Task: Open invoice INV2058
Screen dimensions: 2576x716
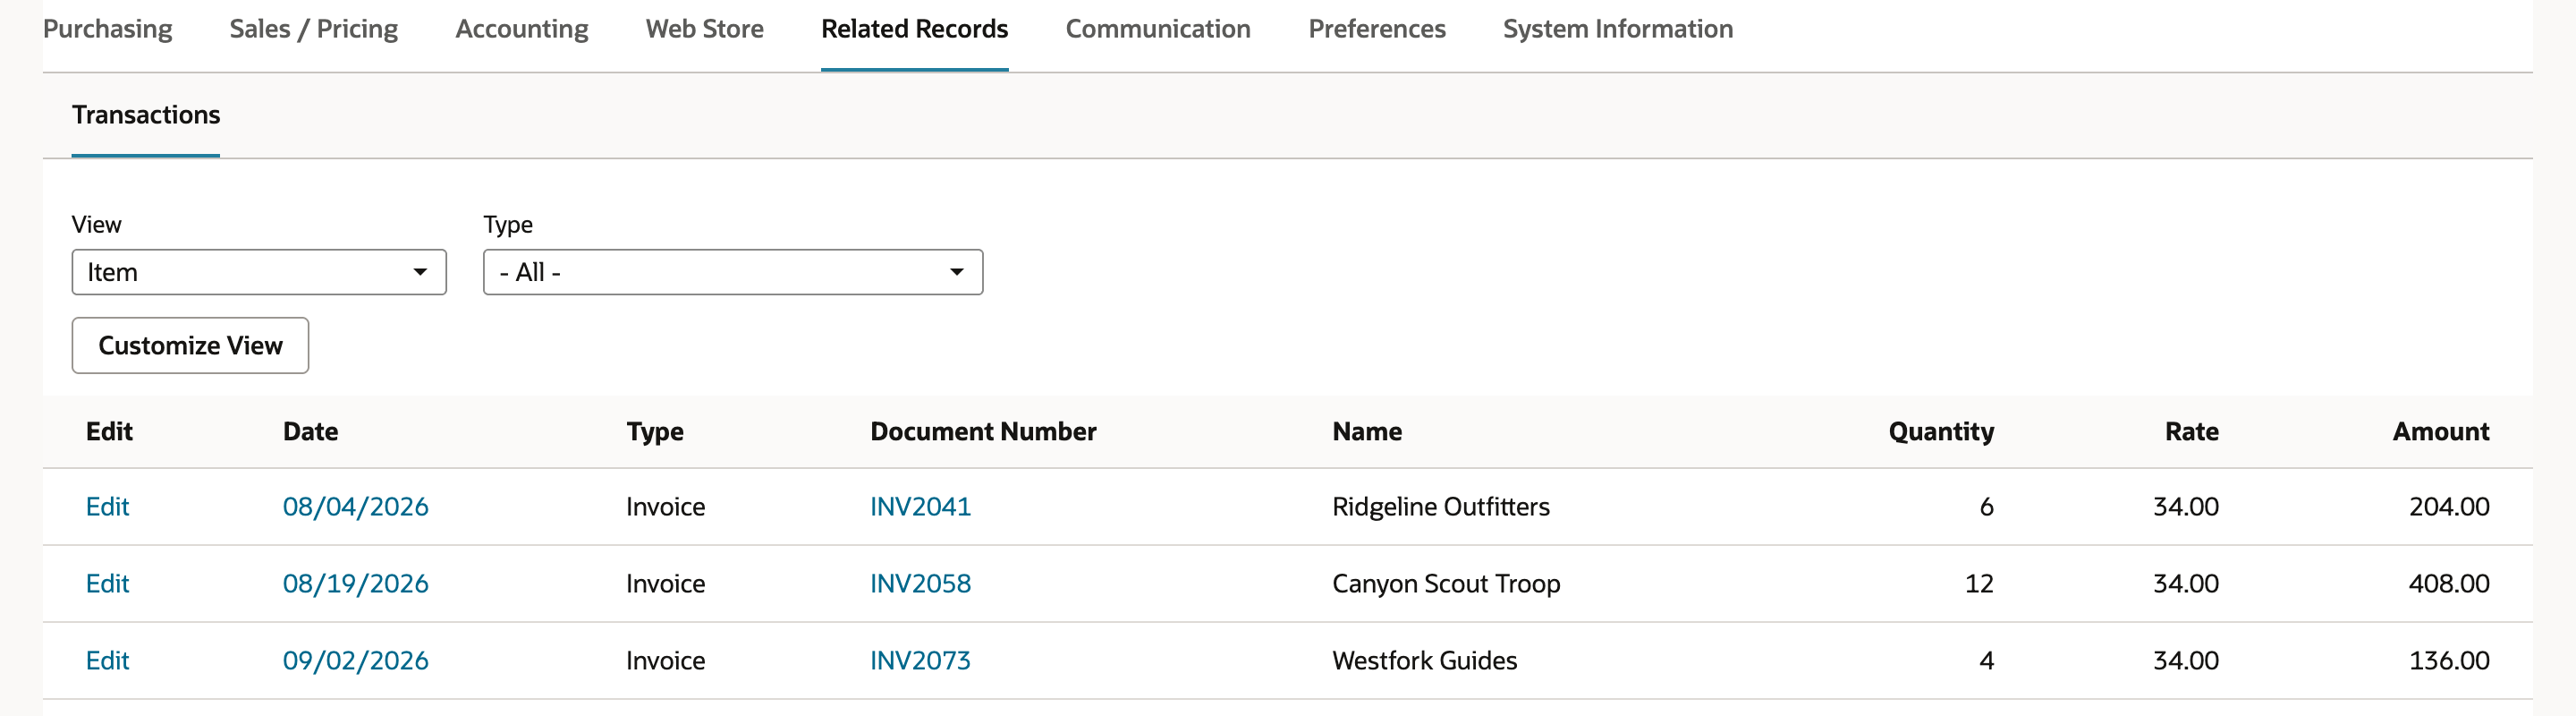Action: (920, 583)
